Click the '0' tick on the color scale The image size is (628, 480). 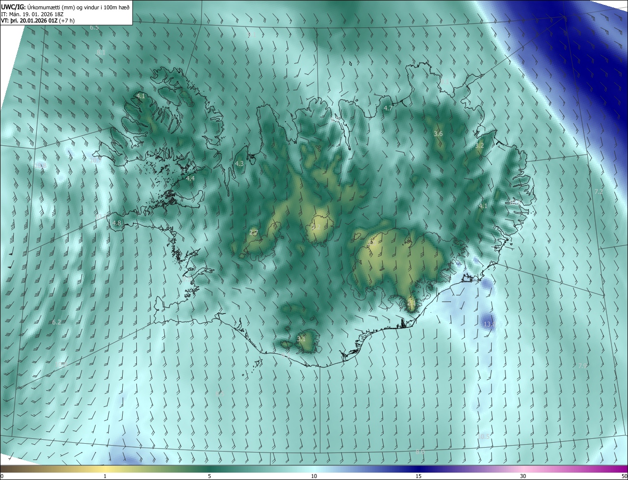pos(1,476)
